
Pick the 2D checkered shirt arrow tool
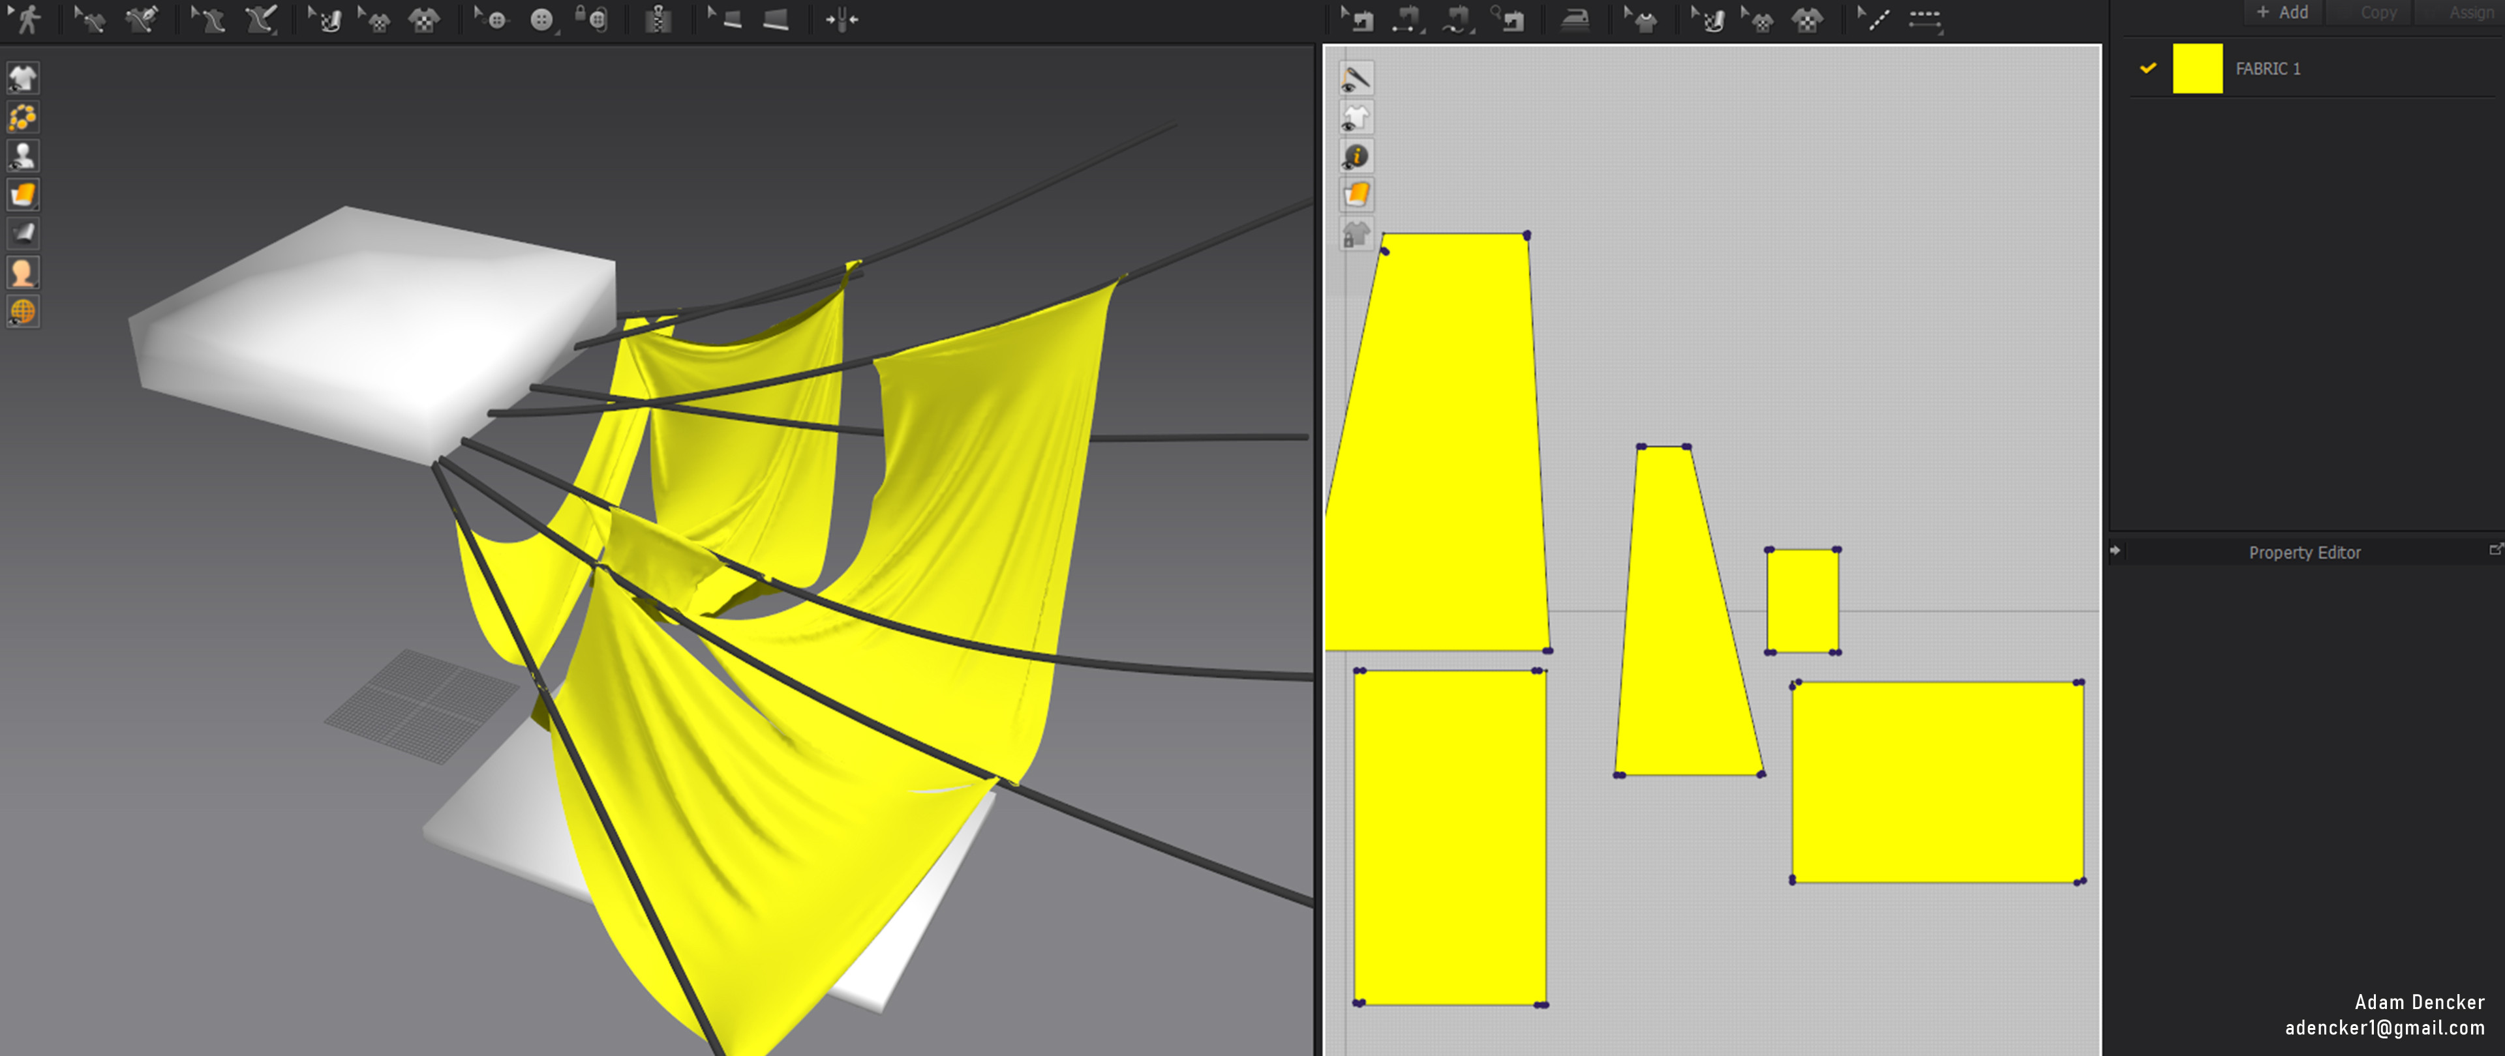click(1758, 18)
